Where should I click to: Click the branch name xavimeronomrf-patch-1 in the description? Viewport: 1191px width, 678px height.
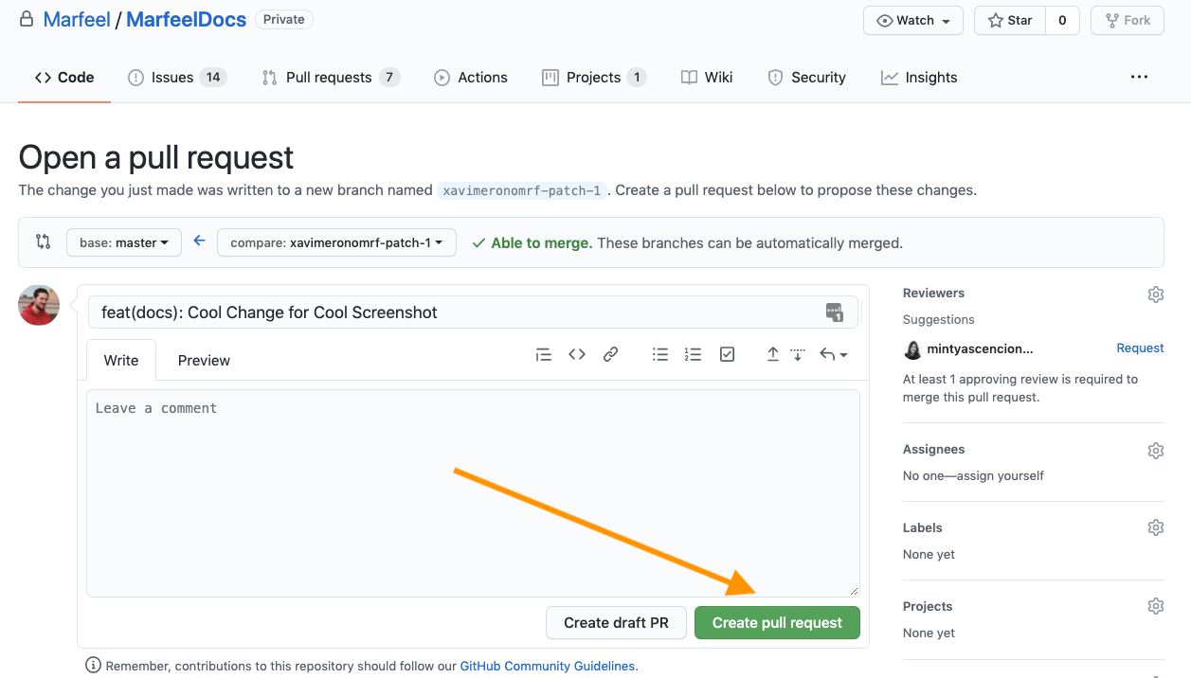tap(522, 190)
